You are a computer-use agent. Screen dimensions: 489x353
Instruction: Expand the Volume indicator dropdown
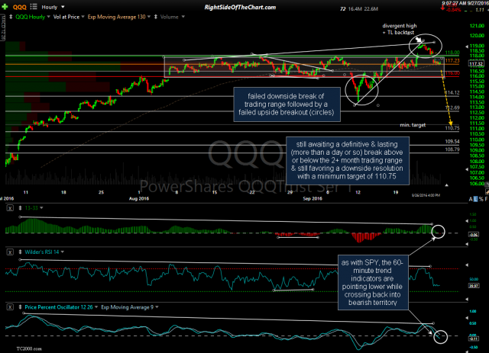(183, 17)
